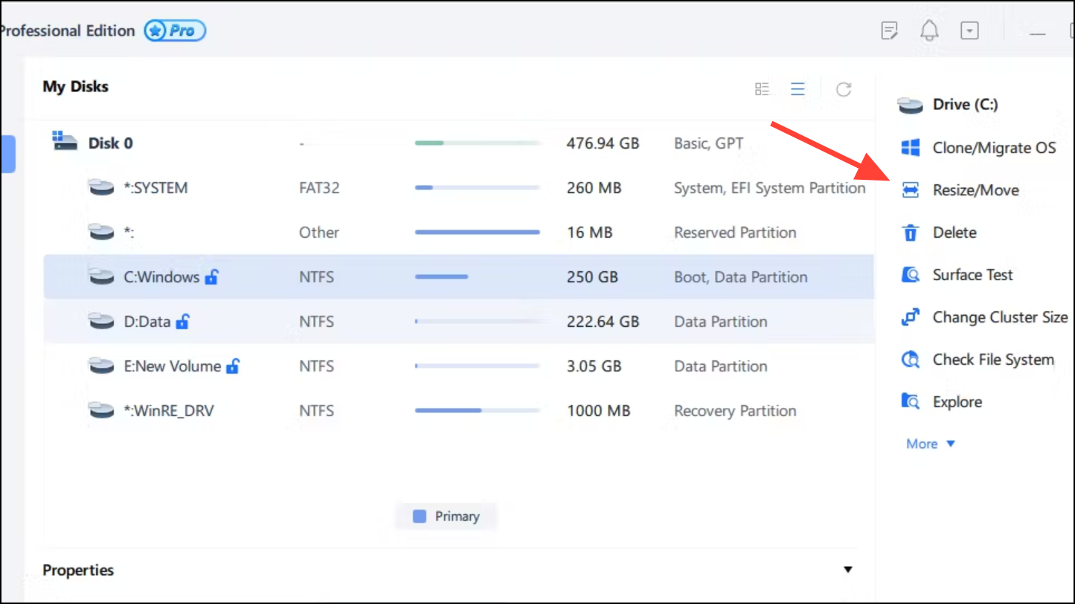Select the D:Data partition row
This screenshot has width=1075, height=604.
tap(459, 322)
